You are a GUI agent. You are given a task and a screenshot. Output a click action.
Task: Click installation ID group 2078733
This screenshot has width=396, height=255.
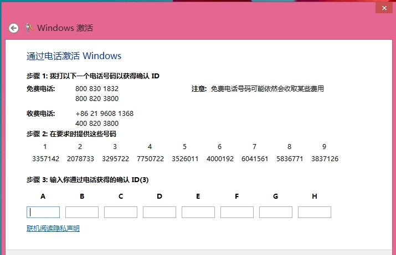point(80,159)
